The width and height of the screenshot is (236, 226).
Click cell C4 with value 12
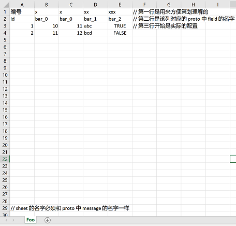[71, 33]
